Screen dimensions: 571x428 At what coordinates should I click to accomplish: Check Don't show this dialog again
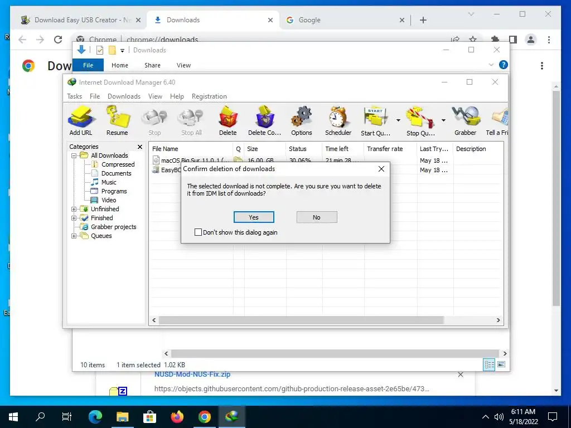point(198,232)
